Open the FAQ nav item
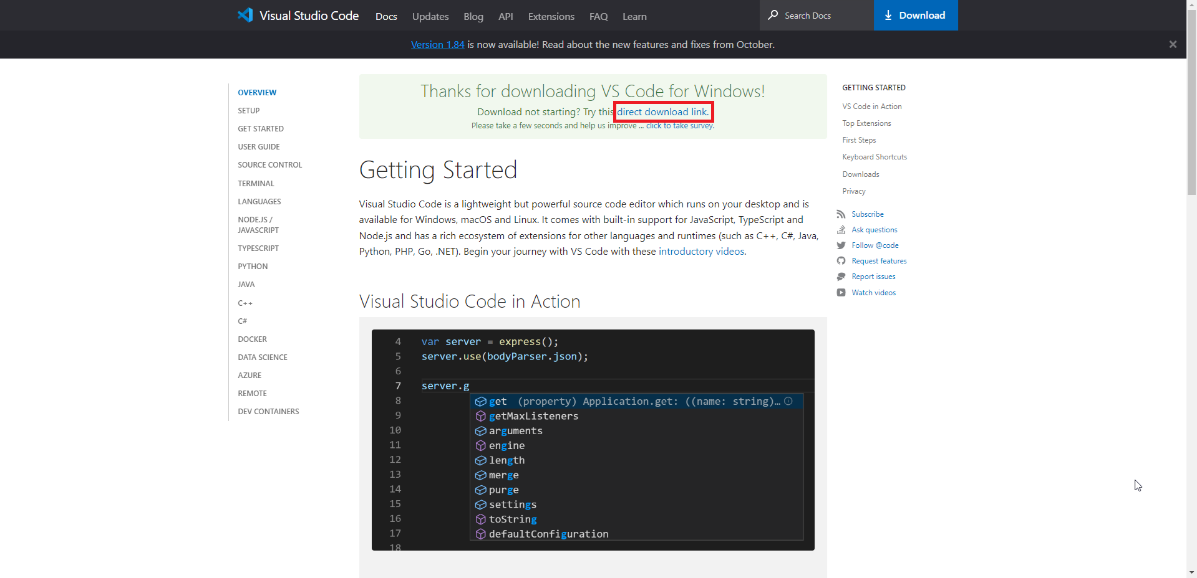This screenshot has height=578, width=1197. point(599,16)
